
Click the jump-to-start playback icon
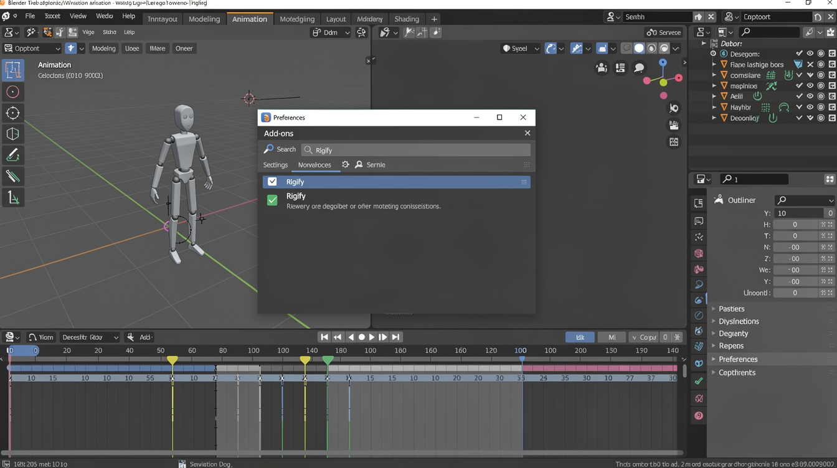coord(324,337)
